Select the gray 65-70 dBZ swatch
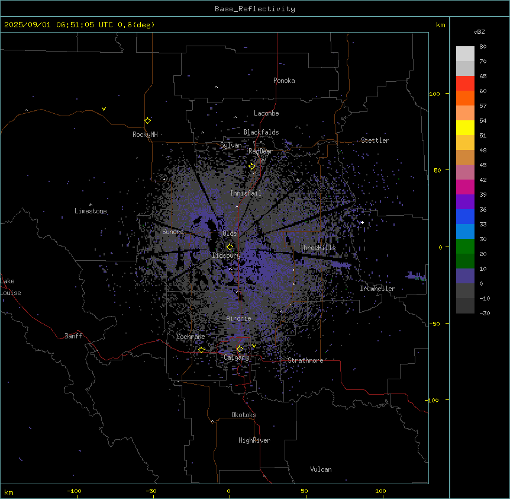The width and height of the screenshot is (510, 499). pos(465,68)
